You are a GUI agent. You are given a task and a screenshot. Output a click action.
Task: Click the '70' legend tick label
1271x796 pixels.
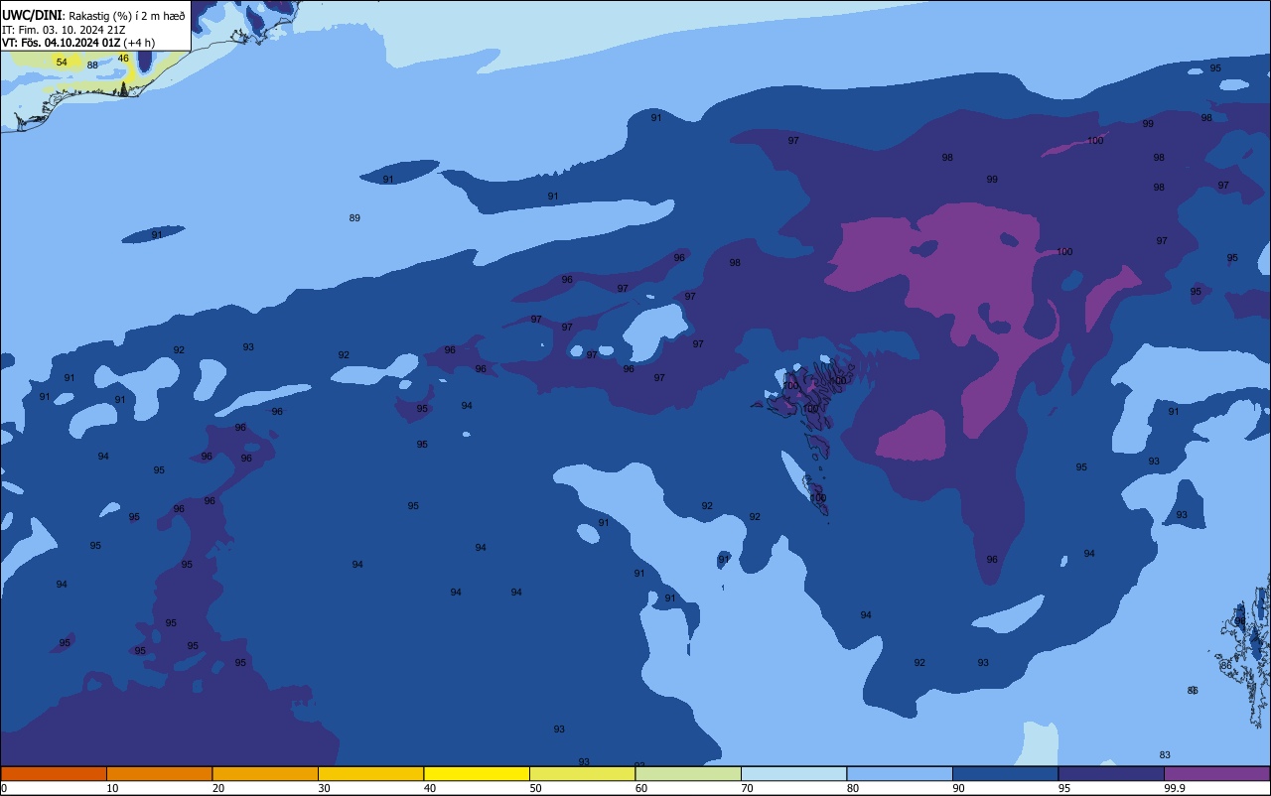(748, 788)
